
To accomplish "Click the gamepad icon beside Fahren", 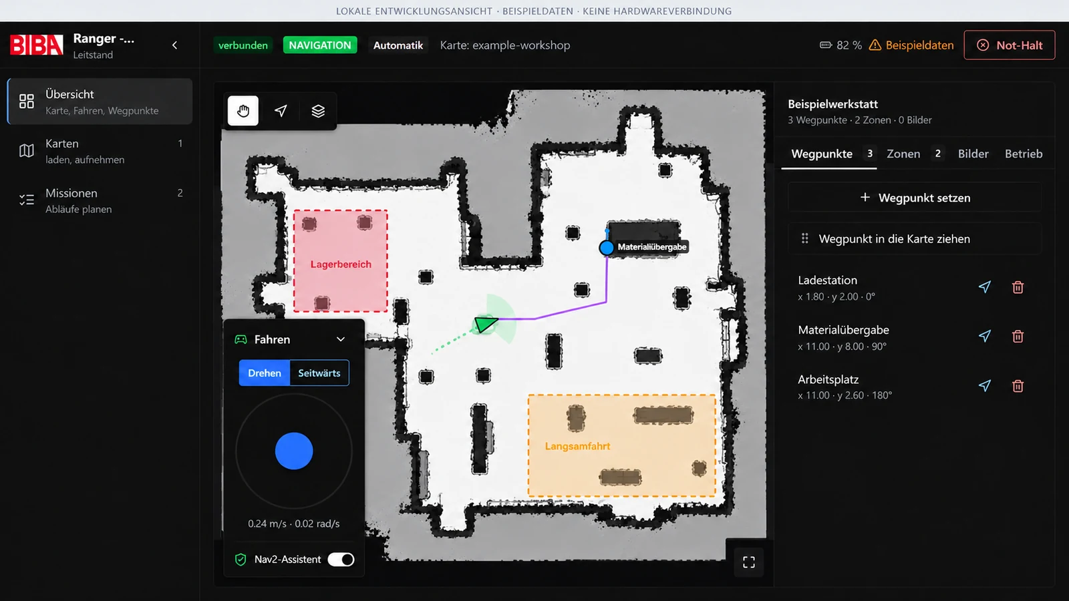I will click(x=241, y=339).
